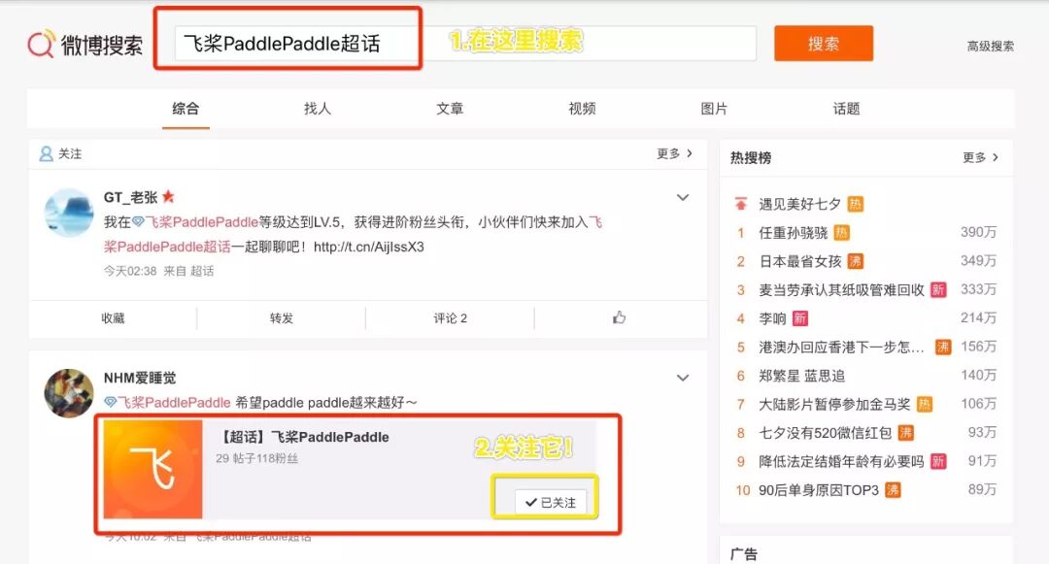Click the orange 搜索 button
Viewport: 1049px width, 564px height.
pos(824,44)
